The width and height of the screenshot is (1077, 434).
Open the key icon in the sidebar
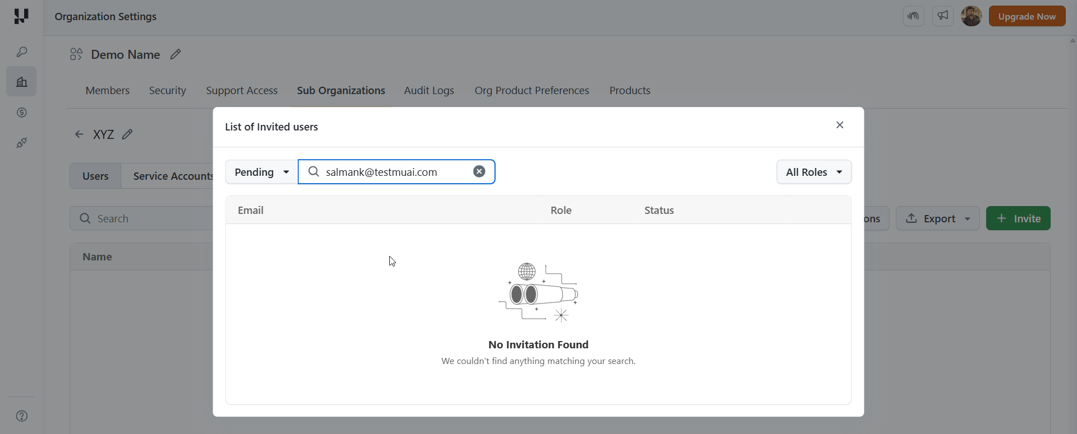[x=22, y=52]
